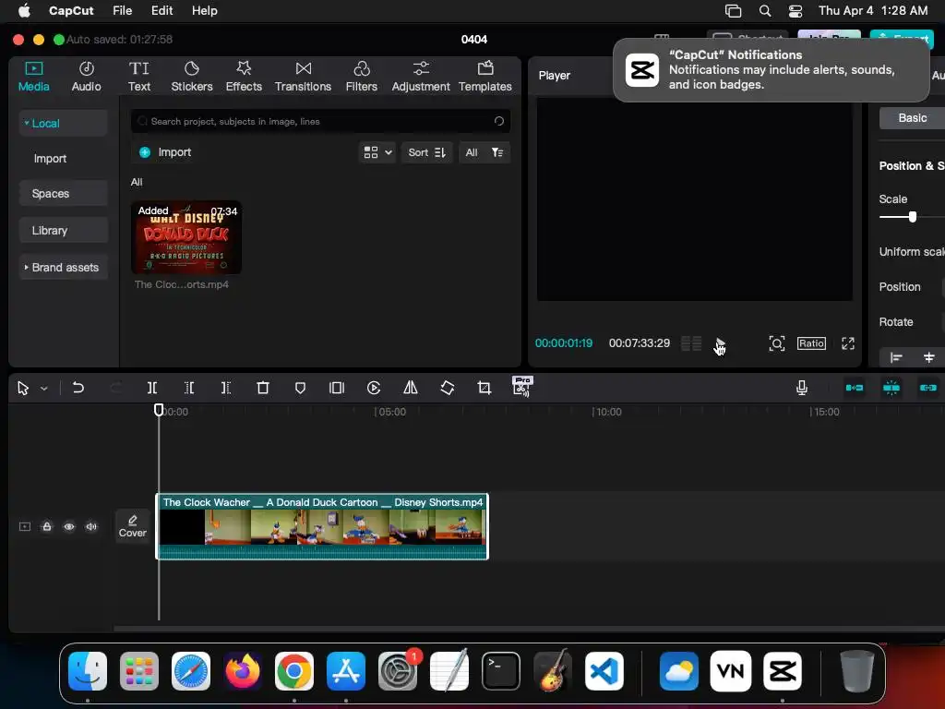Click the delete right trim tool
This screenshot has width=945, height=709.
[x=226, y=388]
